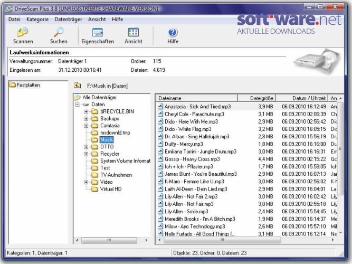
Task: Minimize the DriveScan Plus window
Action: [x=310, y=7]
